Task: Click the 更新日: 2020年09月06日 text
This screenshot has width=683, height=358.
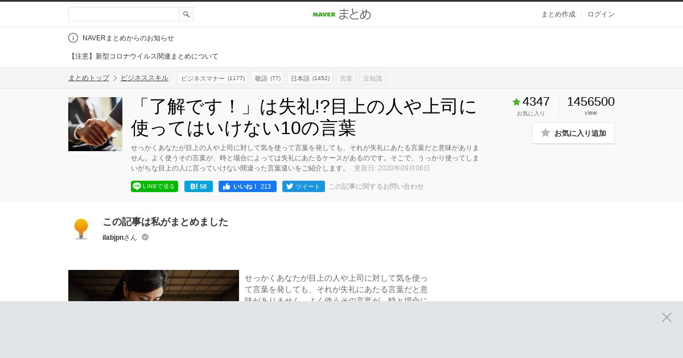Action: click(392, 168)
